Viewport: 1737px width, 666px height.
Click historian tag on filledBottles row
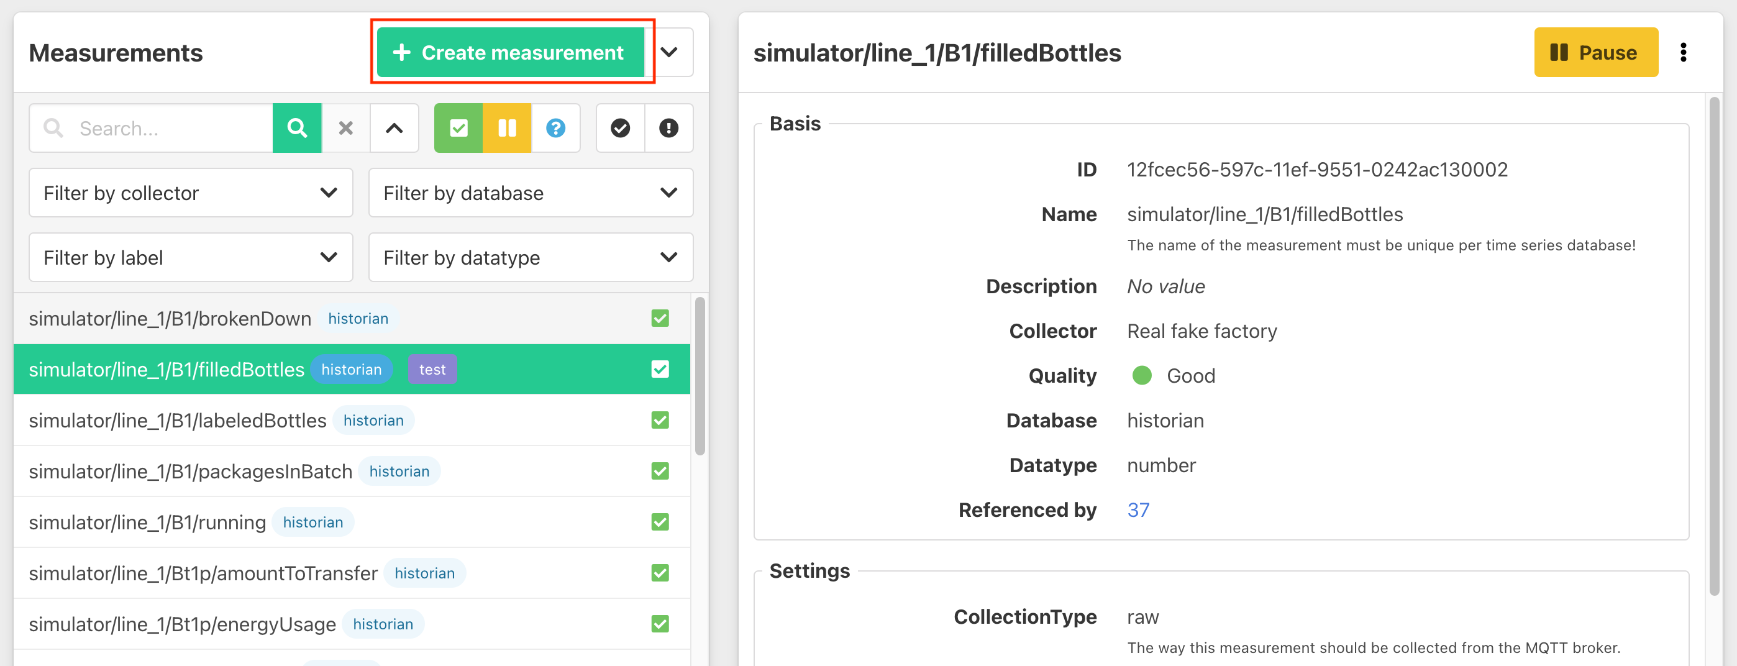351,370
